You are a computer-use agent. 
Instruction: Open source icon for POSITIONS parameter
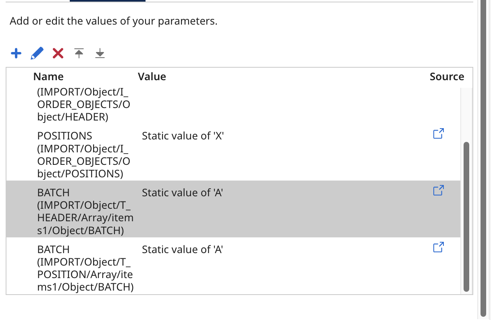click(x=438, y=134)
